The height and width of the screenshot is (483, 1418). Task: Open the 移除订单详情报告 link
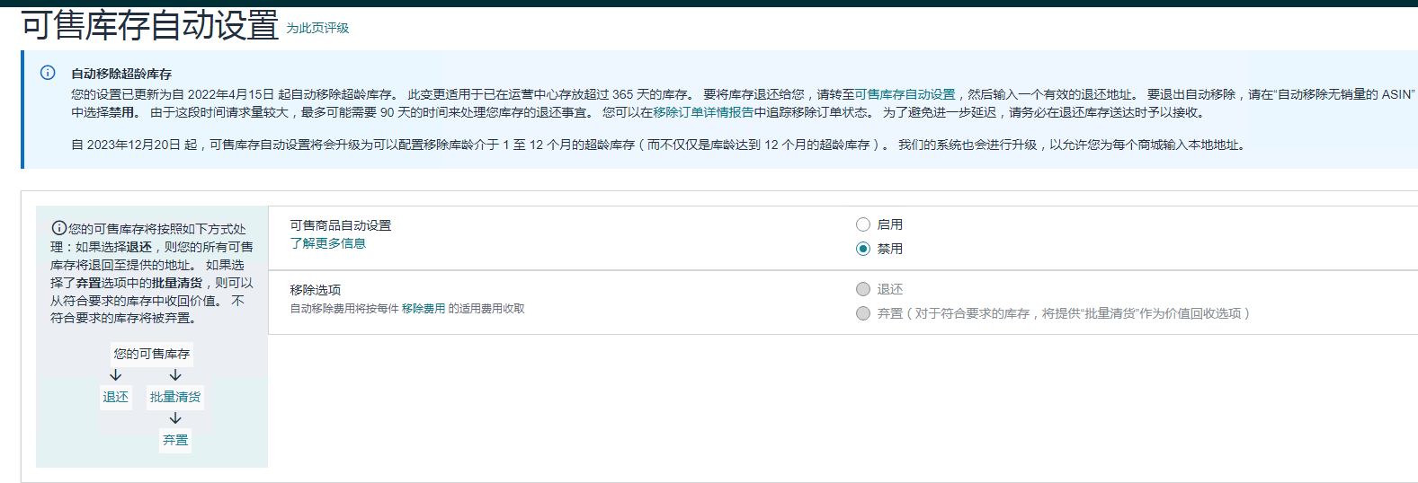[703, 112]
